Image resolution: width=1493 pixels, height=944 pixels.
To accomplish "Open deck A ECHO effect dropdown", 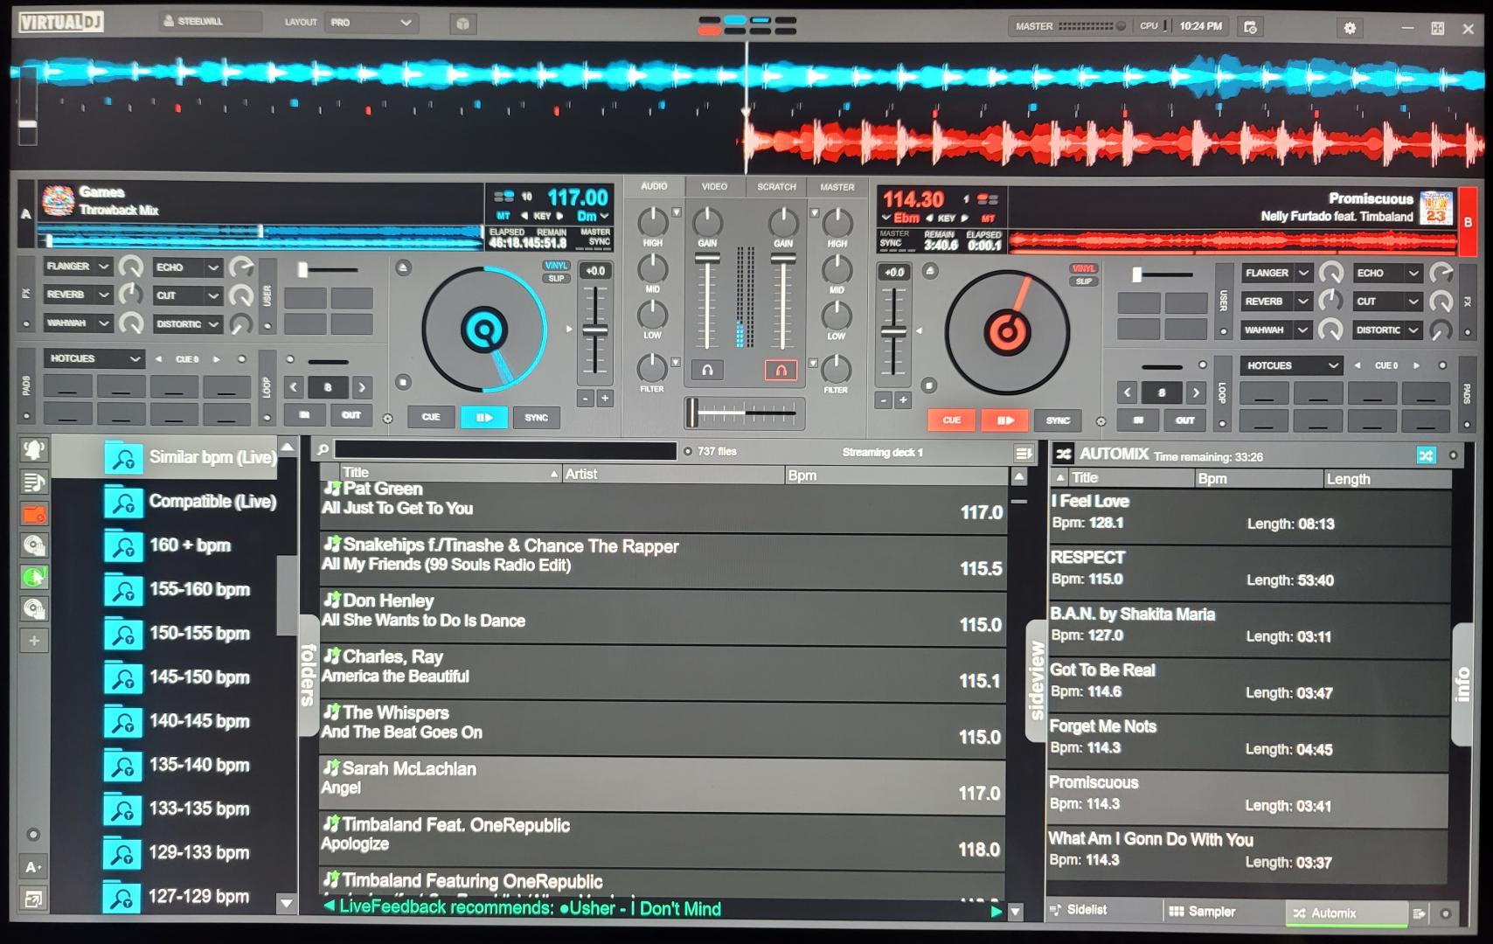I will [x=186, y=267].
